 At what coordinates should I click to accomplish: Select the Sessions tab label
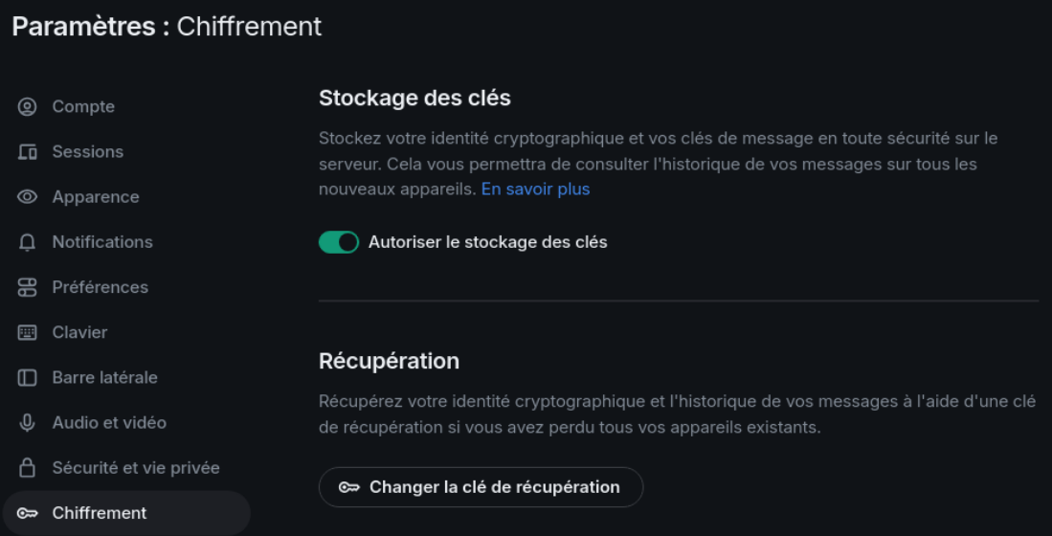tap(87, 152)
